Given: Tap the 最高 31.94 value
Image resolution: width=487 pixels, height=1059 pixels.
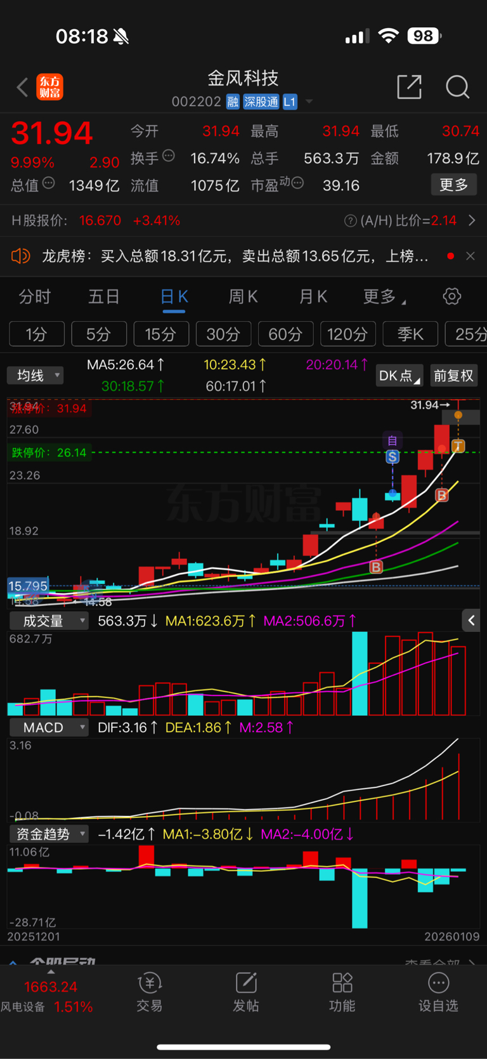Looking at the screenshot, I should coord(341,131).
